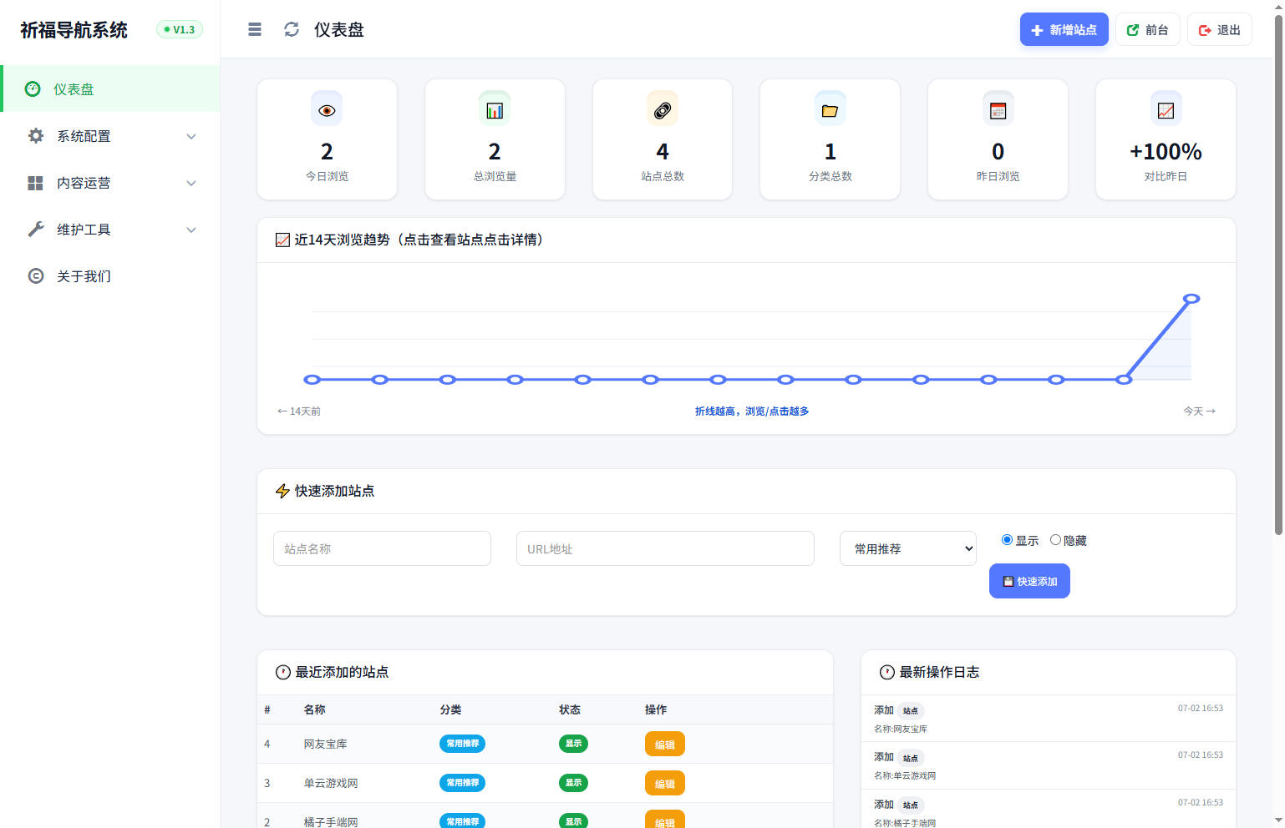Toggle the hamburger sidebar menu icon
Screen dimensions: 1285x828
(255, 30)
